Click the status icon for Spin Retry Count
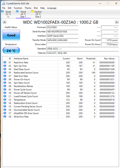The height and width of the screenshot is (168, 120). pyautogui.click(x=5, y=83)
